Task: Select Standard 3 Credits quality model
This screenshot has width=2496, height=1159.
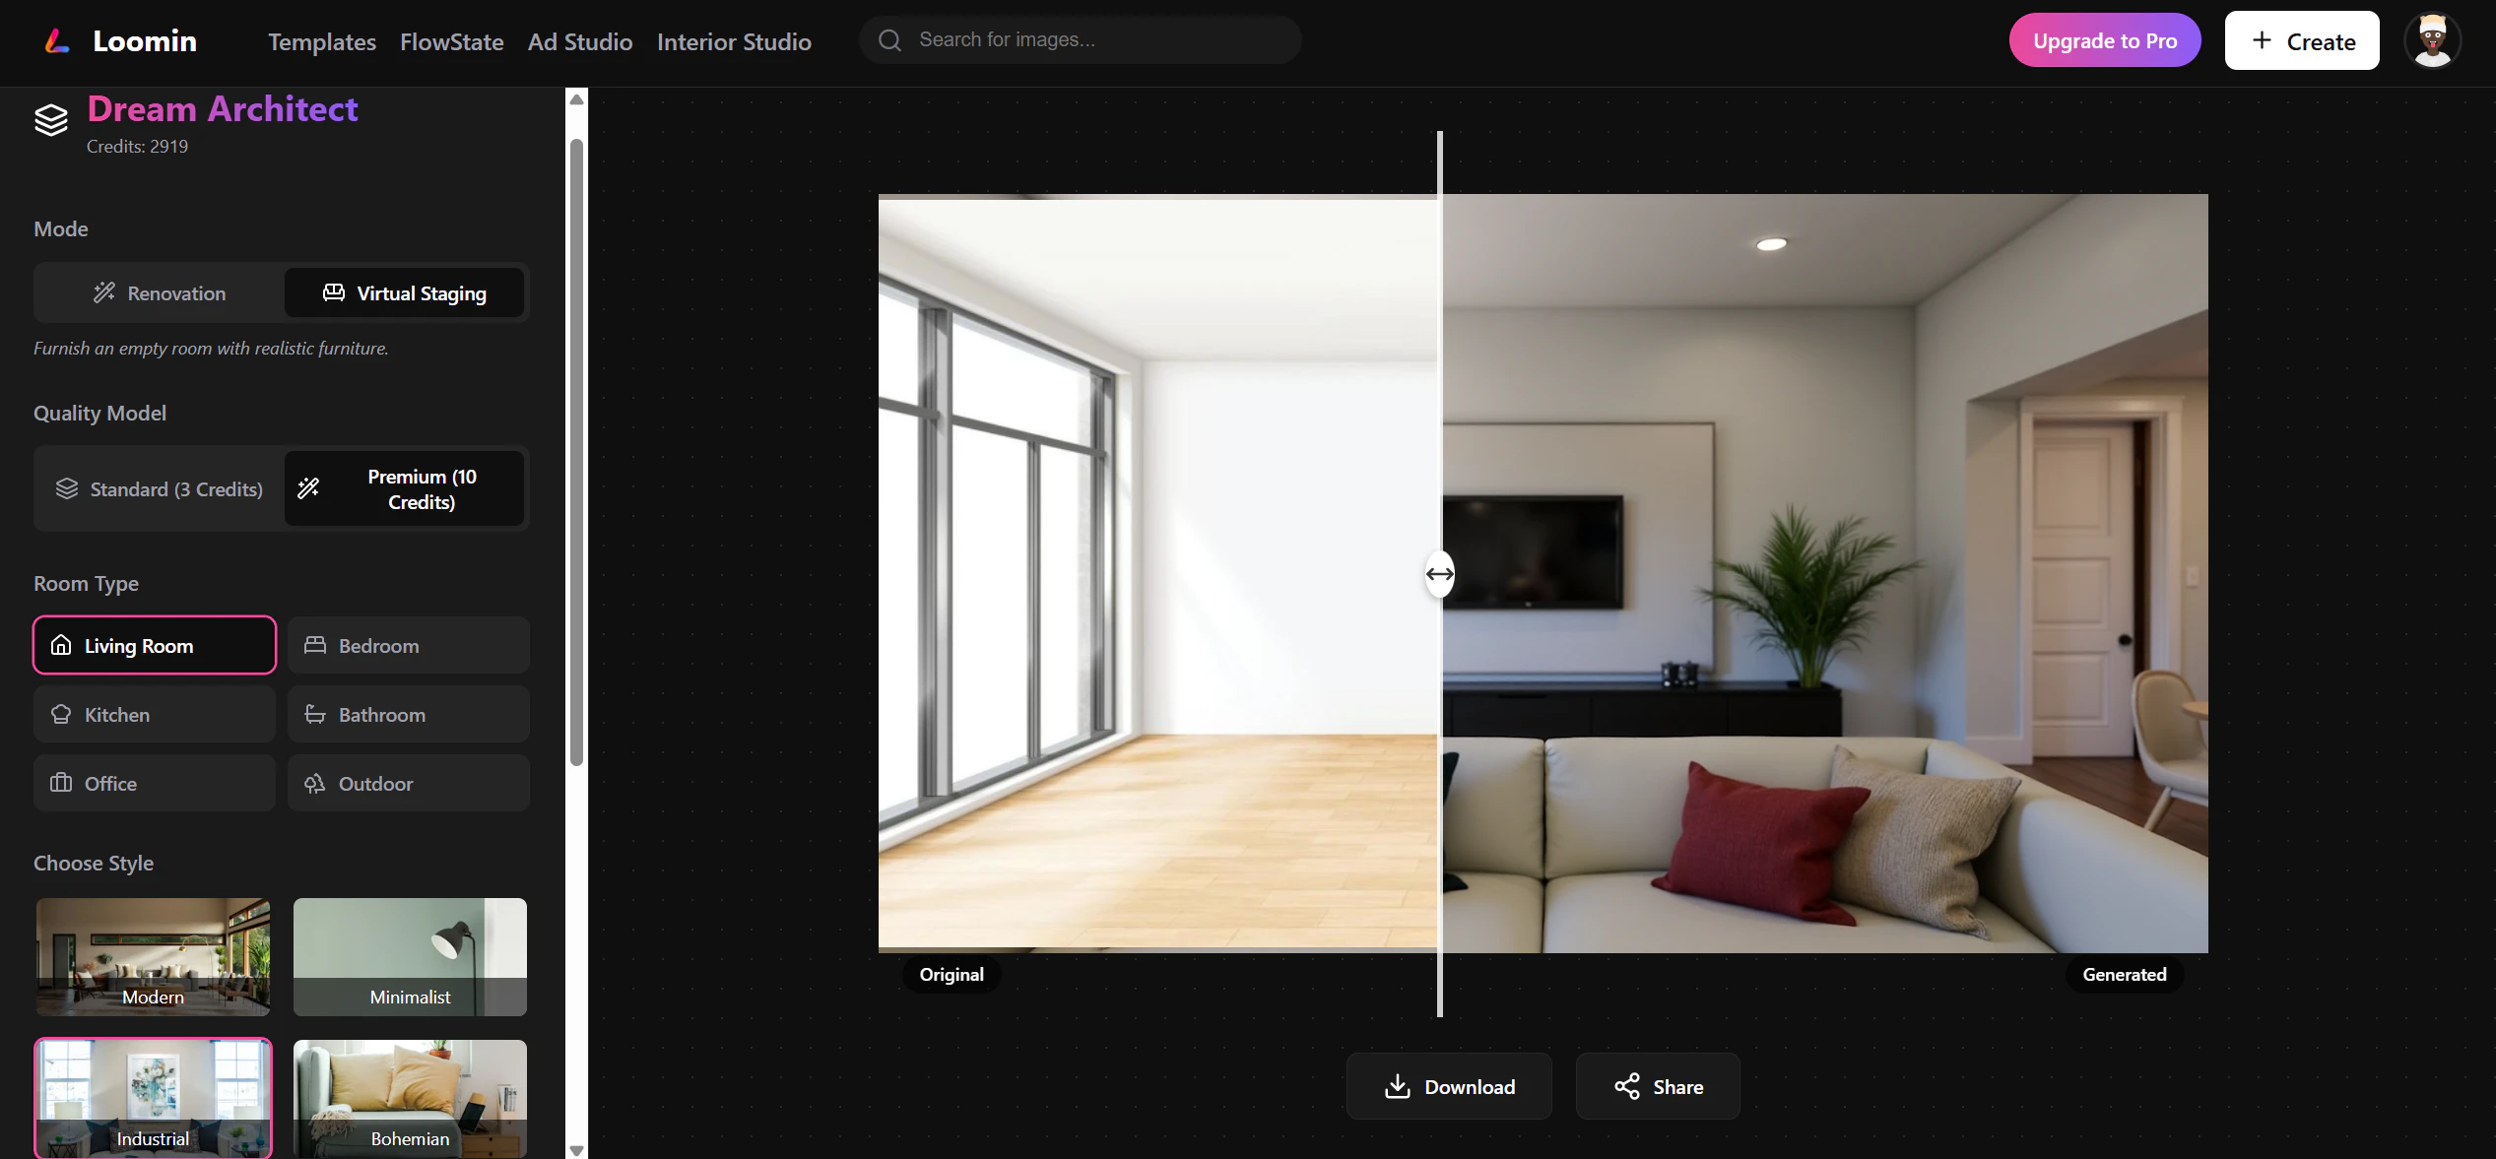Action: click(160, 489)
